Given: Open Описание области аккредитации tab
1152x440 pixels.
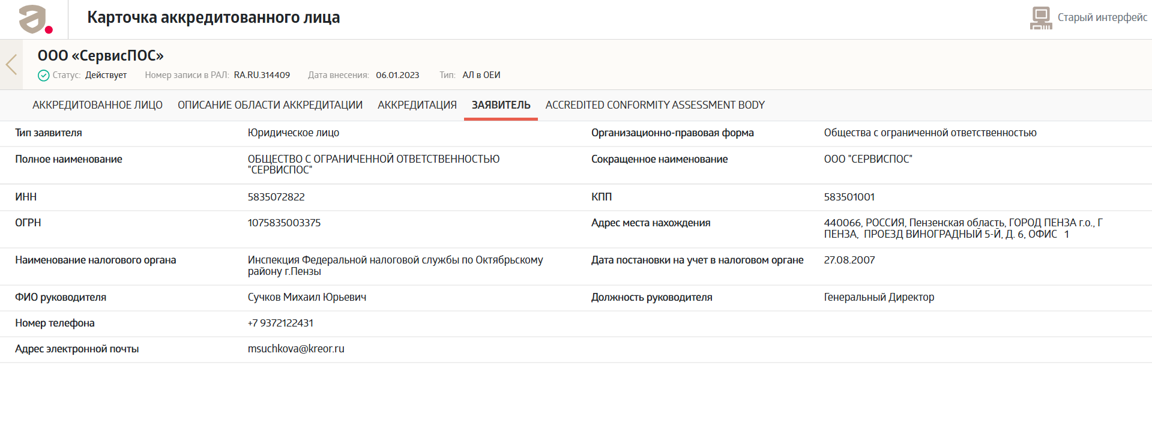Looking at the screenshot, I should tap(270, 105).
